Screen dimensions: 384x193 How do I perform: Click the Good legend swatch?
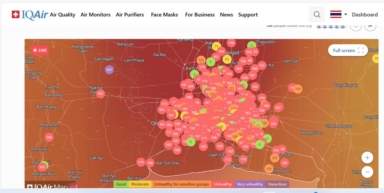[x=121, y=184]
